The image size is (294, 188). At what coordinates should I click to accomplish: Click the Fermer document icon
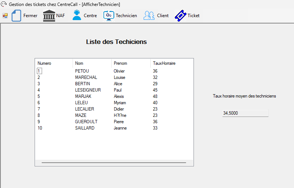[x=16, y=16]
